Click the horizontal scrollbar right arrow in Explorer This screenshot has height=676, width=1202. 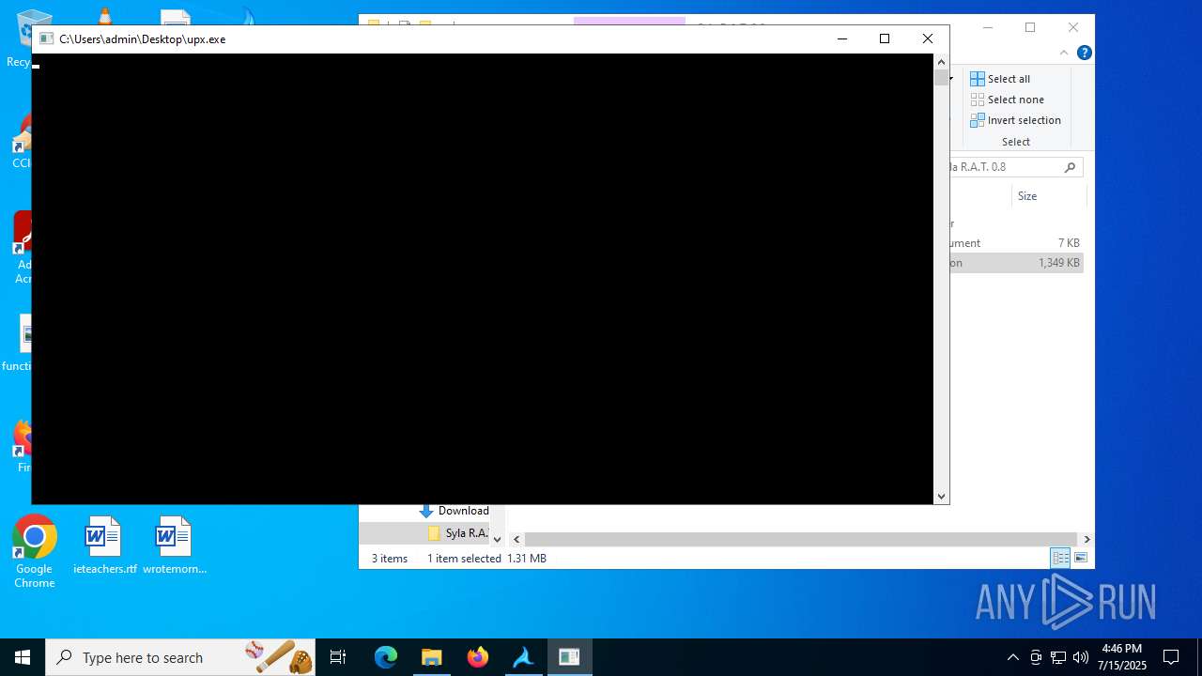(x=1086, y=540)
